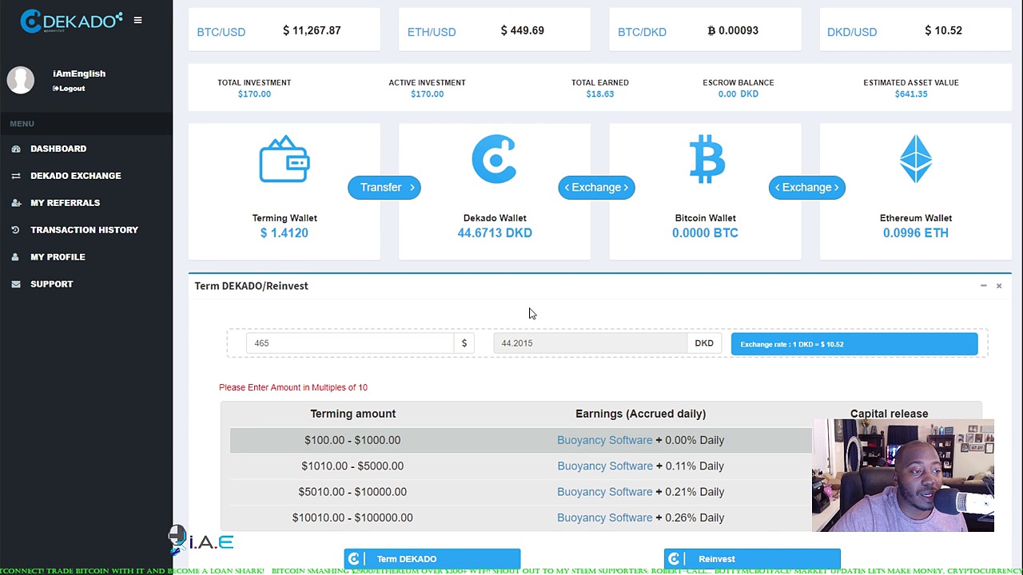1023x575 pixels.
Task: Click the BTC/USD price ticker
Action: tap(284, 30)
